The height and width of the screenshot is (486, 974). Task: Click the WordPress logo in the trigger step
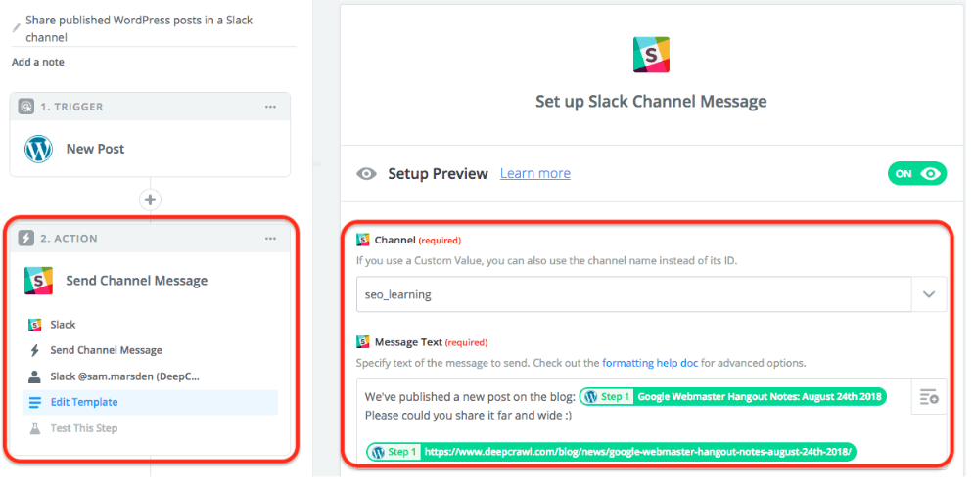pos(38,149)
